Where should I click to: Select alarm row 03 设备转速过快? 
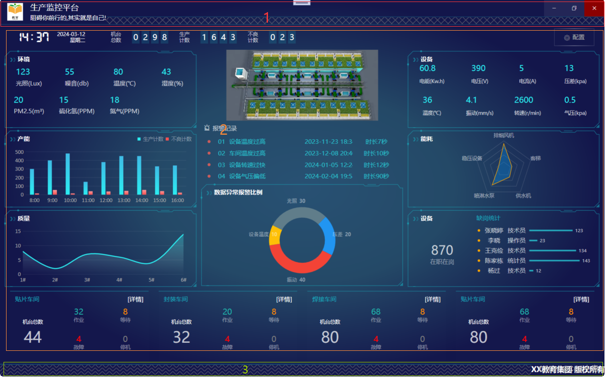point(298,165)
